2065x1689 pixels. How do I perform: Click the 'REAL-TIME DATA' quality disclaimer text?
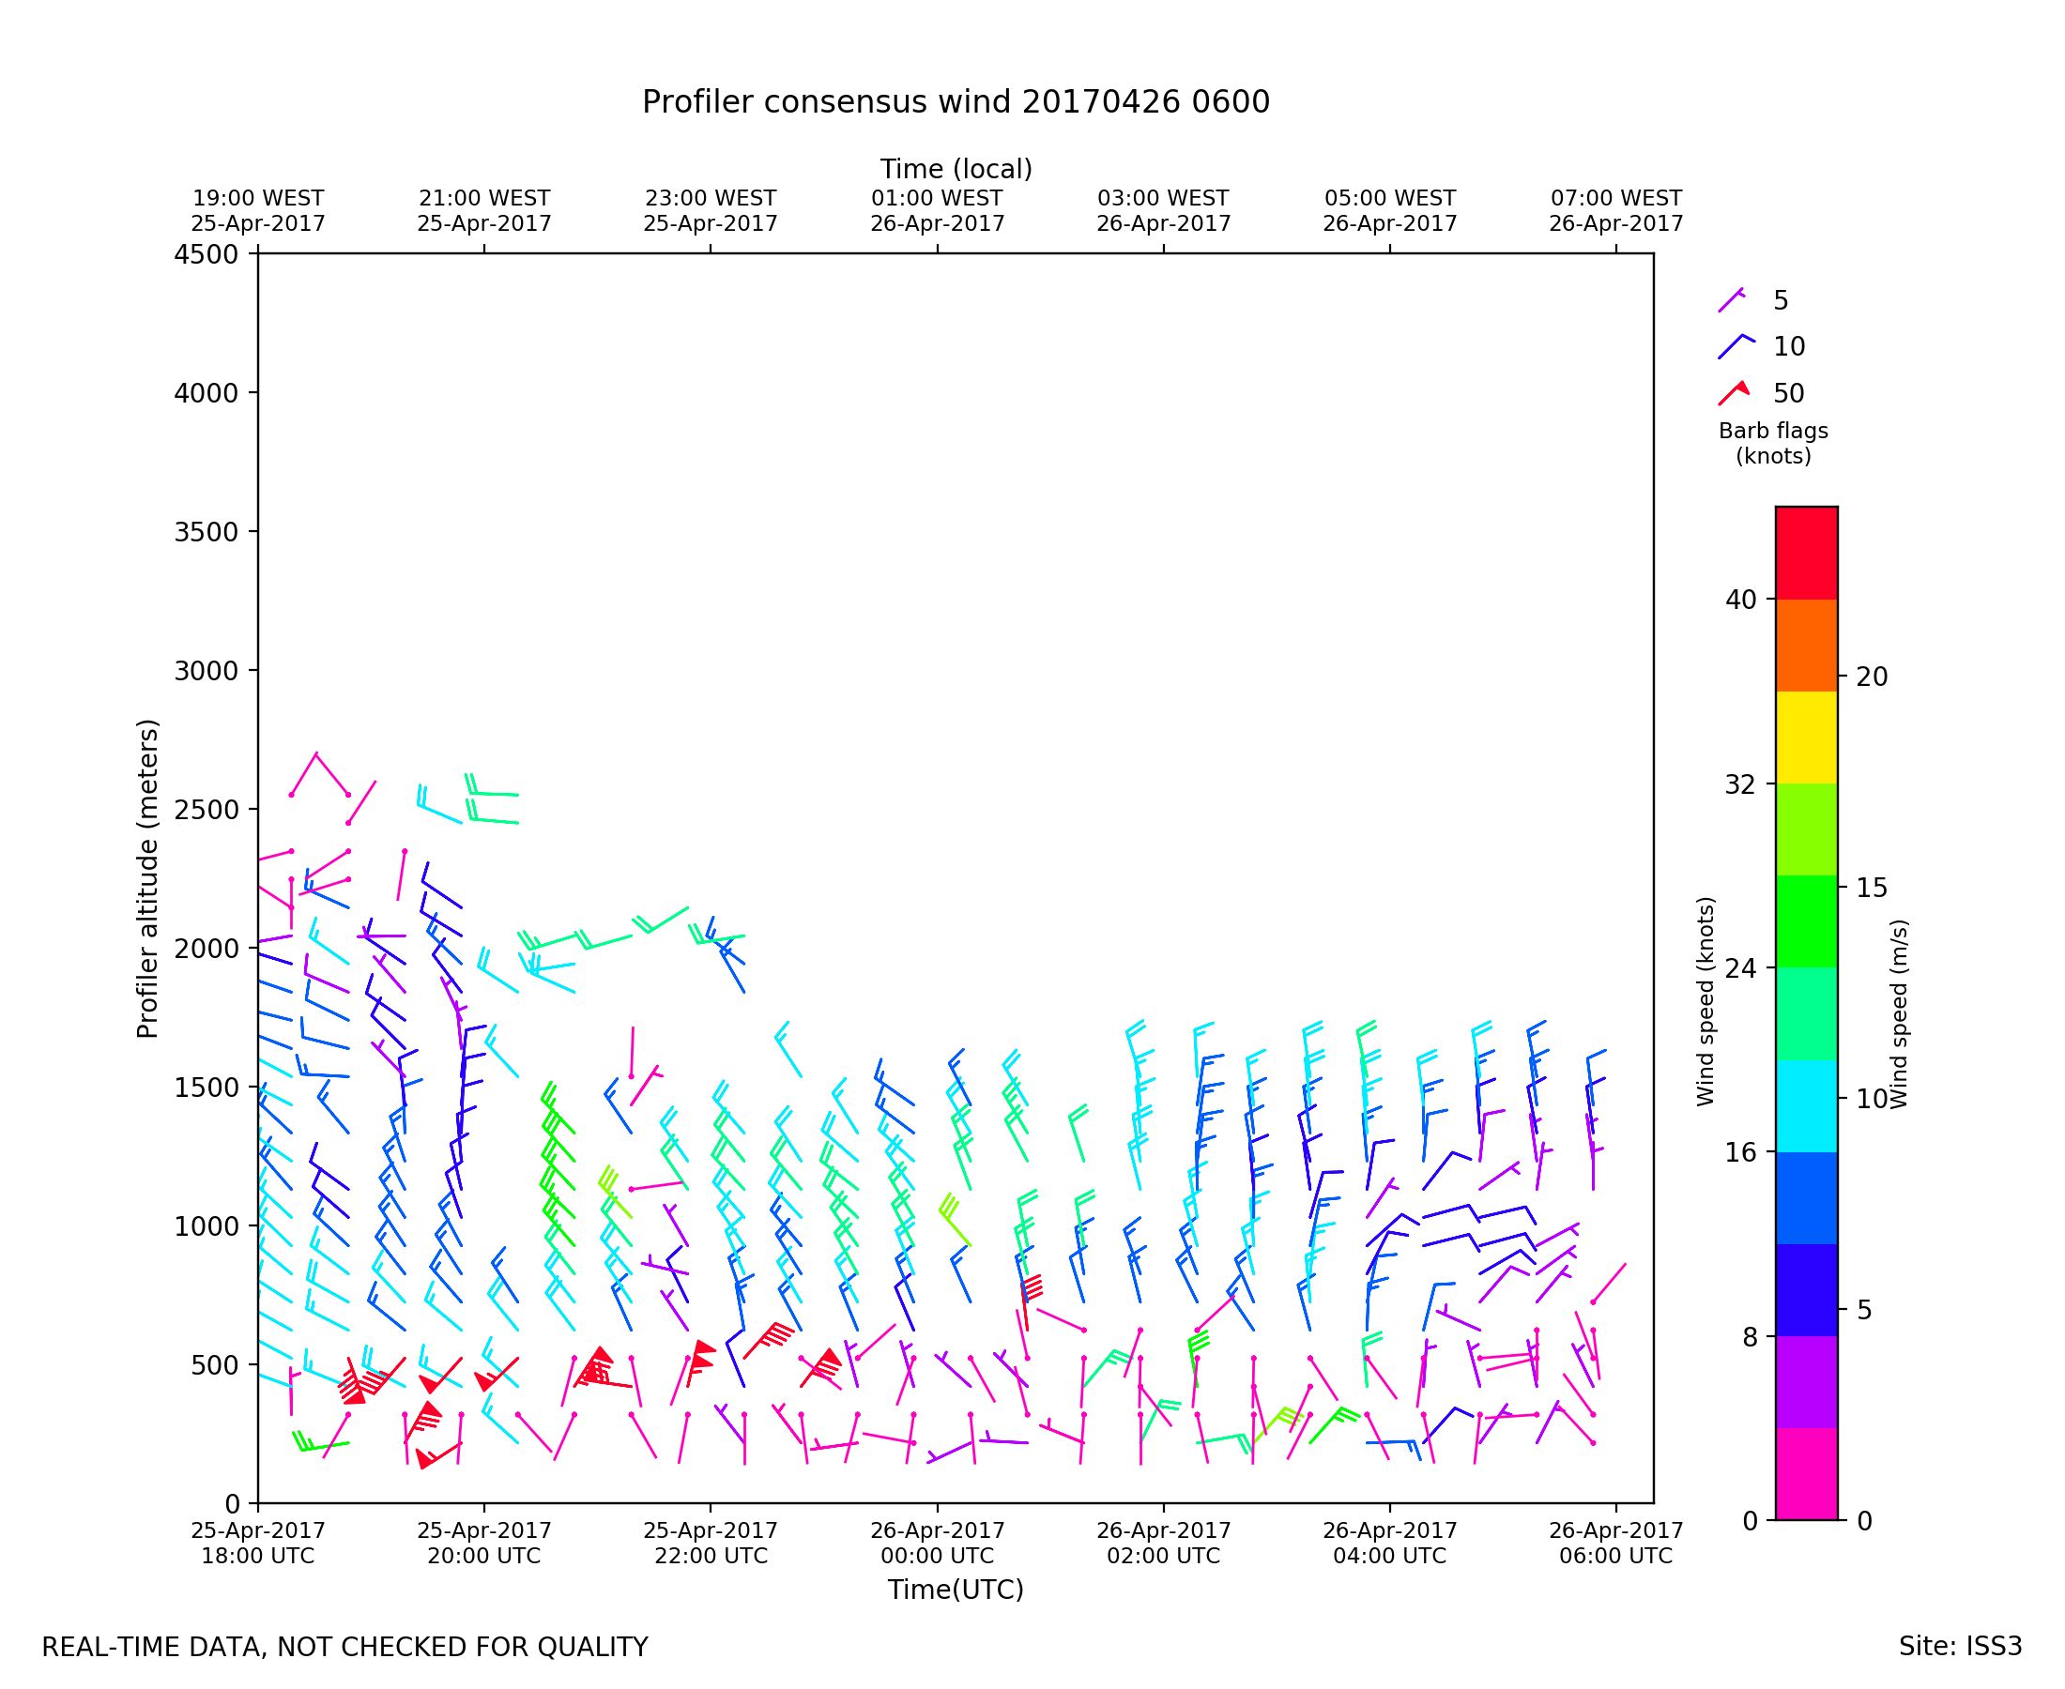tap(344, 1647)
